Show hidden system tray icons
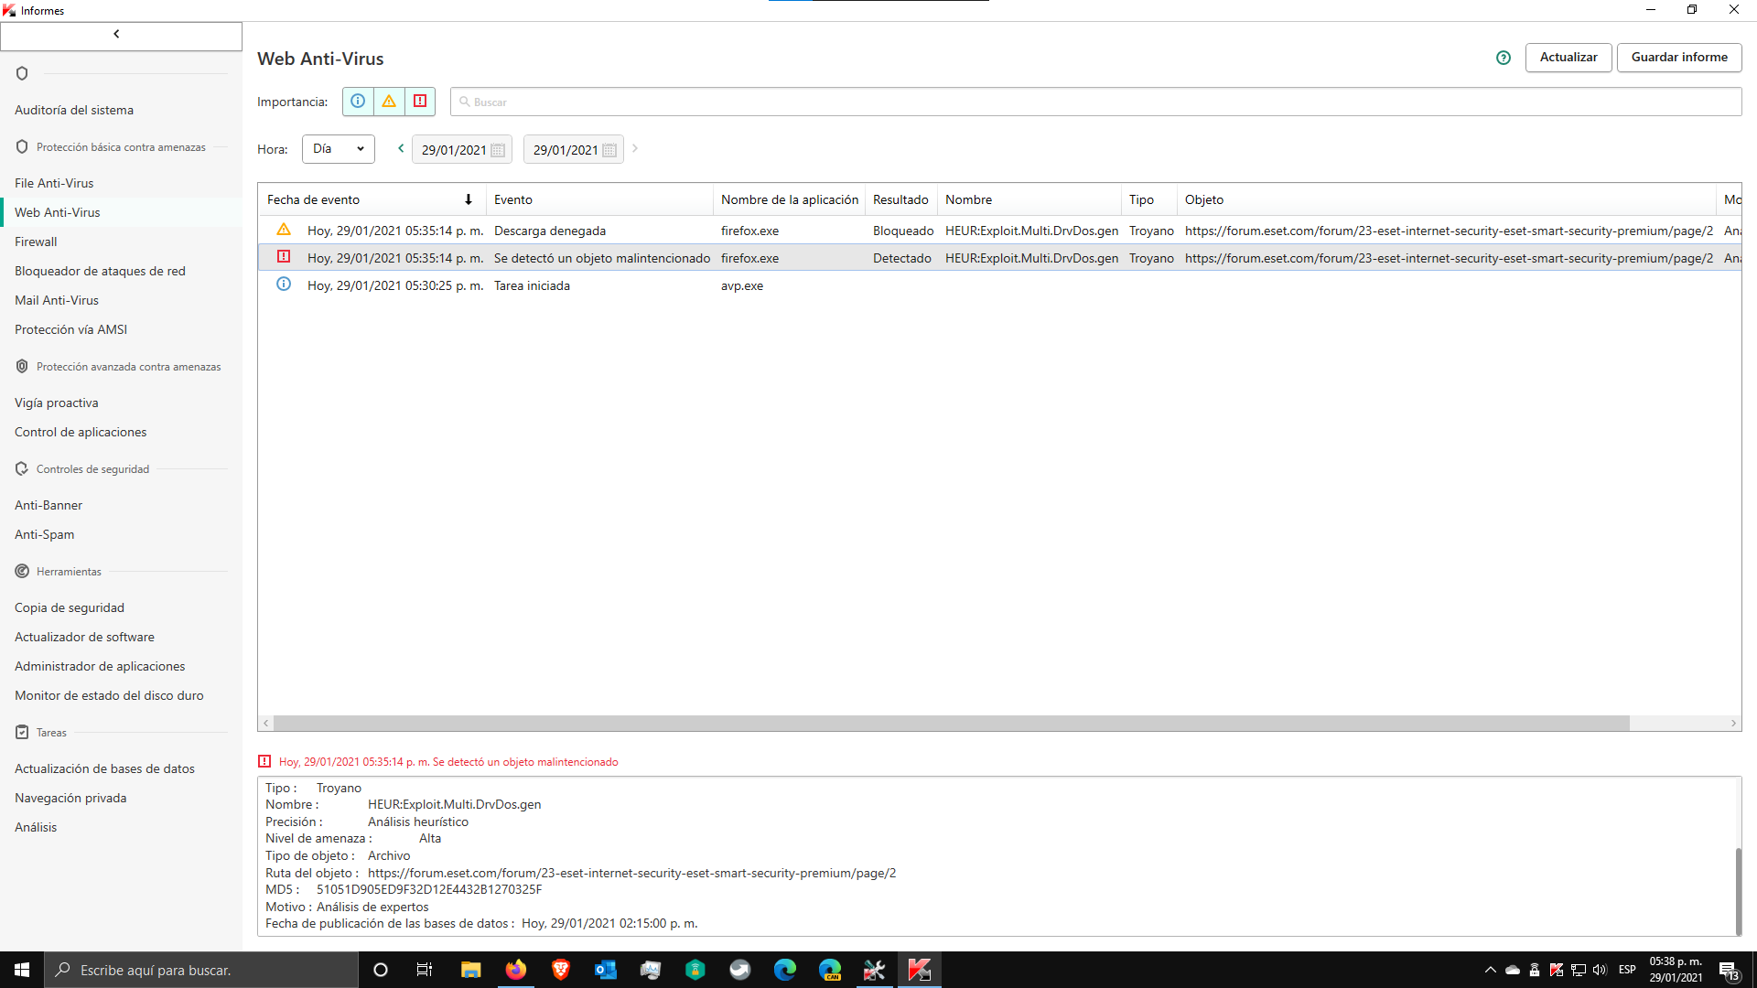Screen dimensions: 1757x988 pyautogui.click(x=1491, y=970)
